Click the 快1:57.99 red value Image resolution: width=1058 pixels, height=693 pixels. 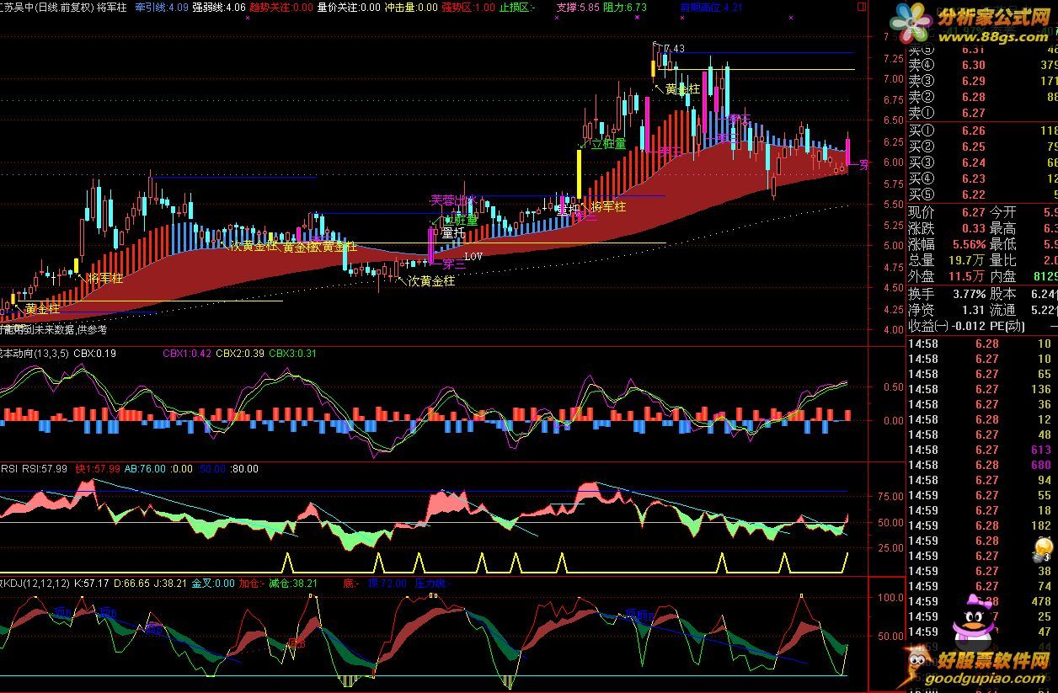[x=98, y=469]
